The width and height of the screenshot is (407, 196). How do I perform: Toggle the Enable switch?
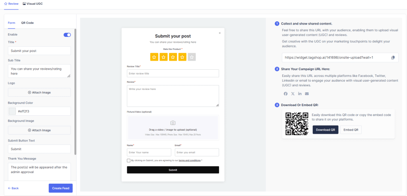[67, 35]
